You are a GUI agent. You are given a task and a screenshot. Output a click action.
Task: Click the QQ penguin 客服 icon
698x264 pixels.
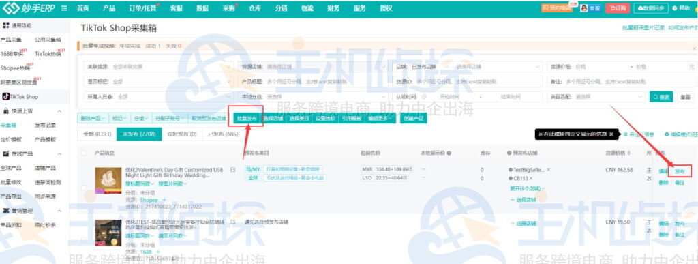click(x=584, y=8)
